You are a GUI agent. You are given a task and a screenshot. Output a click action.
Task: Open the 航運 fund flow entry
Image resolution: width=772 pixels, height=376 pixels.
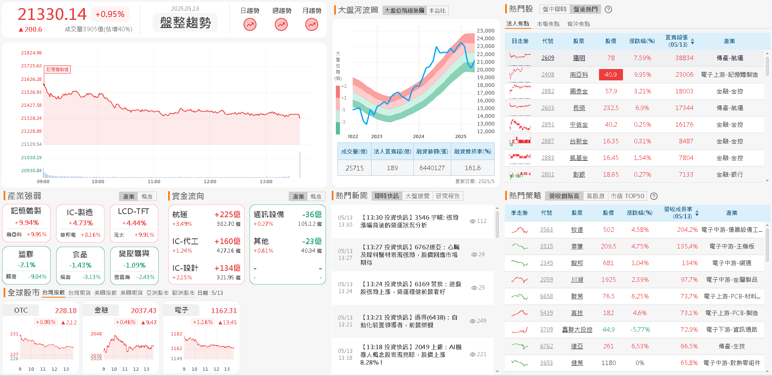[x=206, y=218]
